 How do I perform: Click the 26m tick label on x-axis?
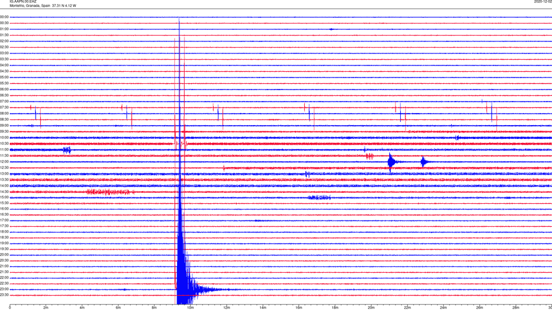480,308
